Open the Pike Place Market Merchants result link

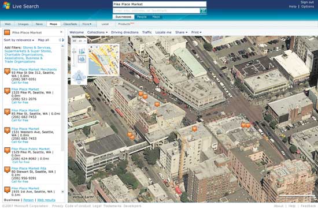coord(34,69)
